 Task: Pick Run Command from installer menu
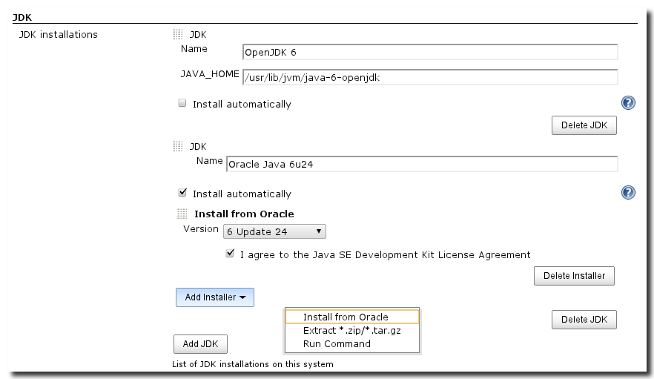[337, 343]
